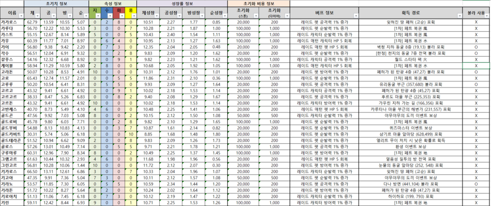This screenshot has height=206, width=491.
Task: Open the 버프 정보 filter dropdown
Action: point(355,16)
